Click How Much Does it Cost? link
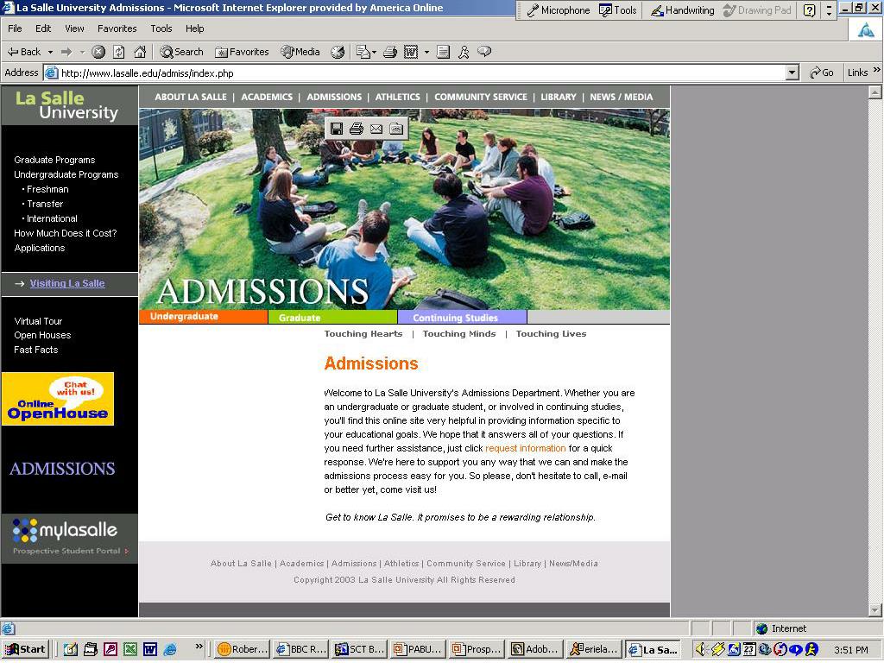 [66, 233]
